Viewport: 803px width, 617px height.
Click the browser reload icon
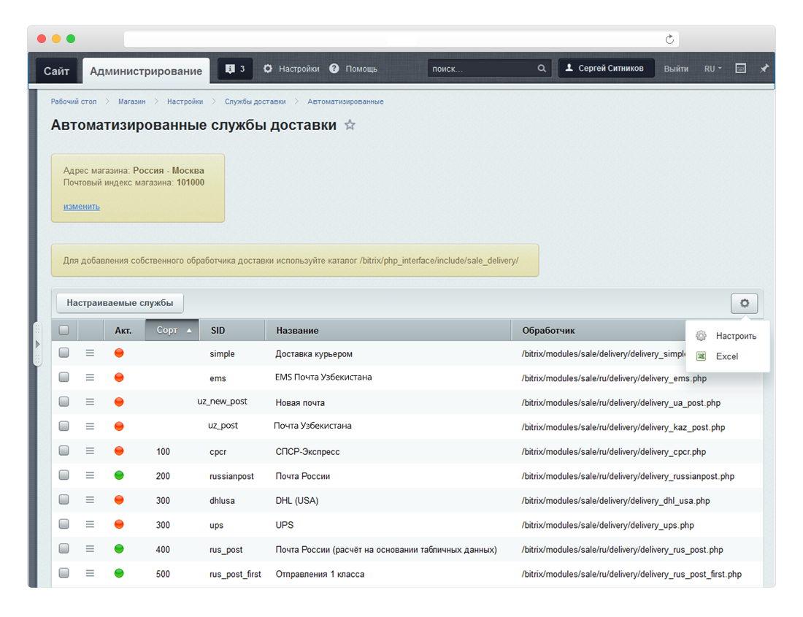[x=669, y=39]
